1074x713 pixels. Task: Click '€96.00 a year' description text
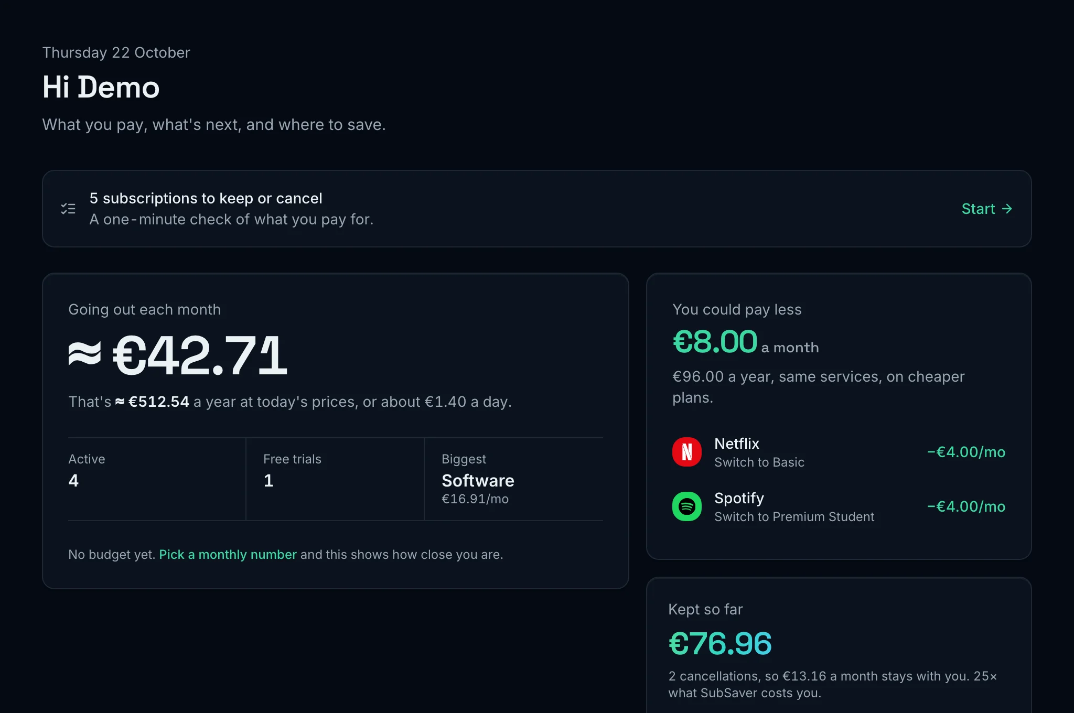[818, 387]
